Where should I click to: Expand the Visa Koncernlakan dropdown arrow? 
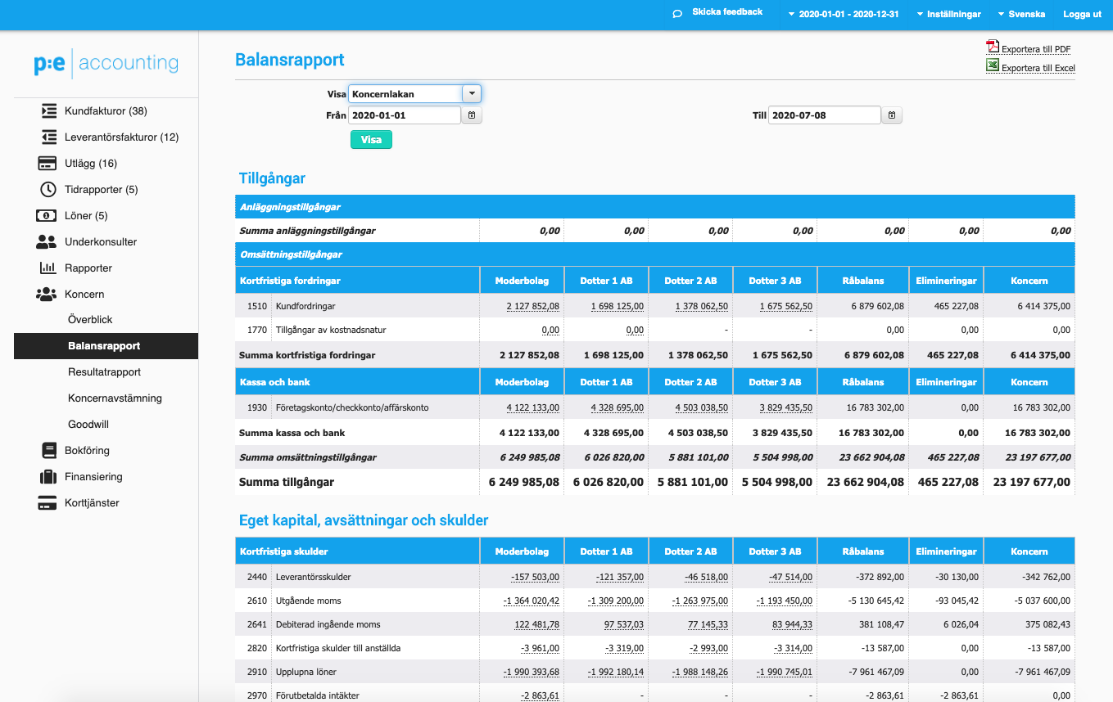(472, 94)
